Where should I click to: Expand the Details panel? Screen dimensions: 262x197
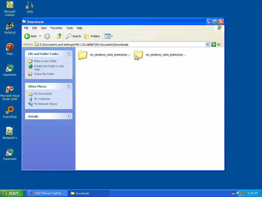69,116
